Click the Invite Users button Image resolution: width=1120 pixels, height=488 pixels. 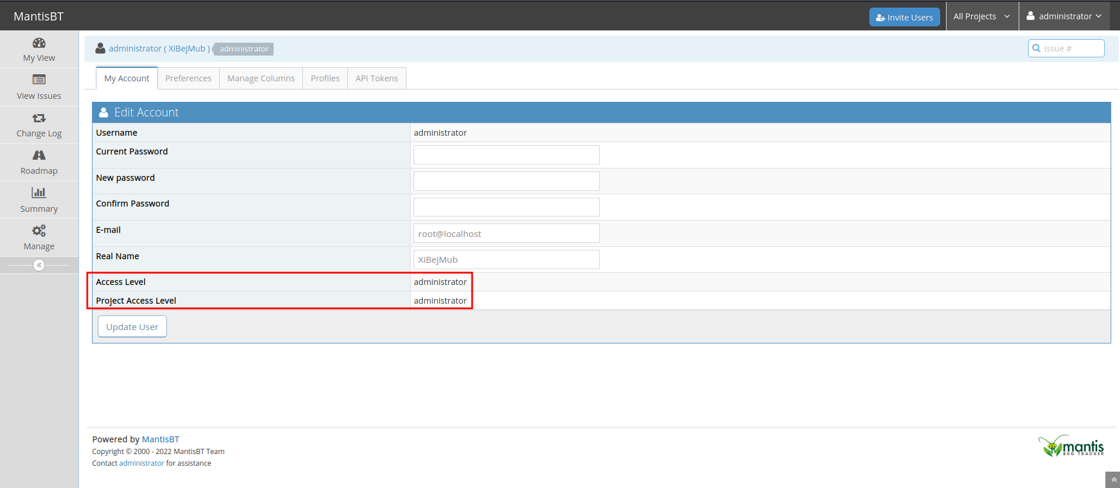904,17
